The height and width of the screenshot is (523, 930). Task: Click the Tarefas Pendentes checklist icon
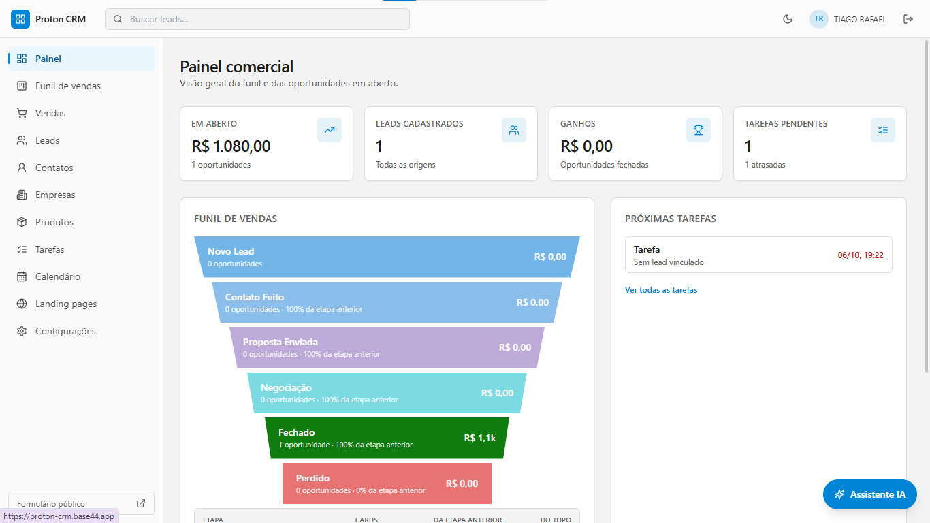[883, 130]
